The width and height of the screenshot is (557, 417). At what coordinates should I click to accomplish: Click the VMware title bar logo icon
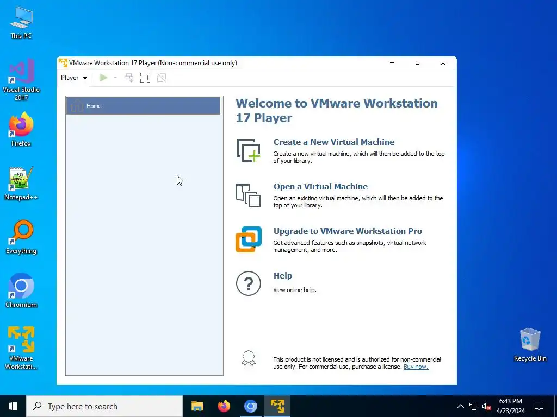pos(63,63)
